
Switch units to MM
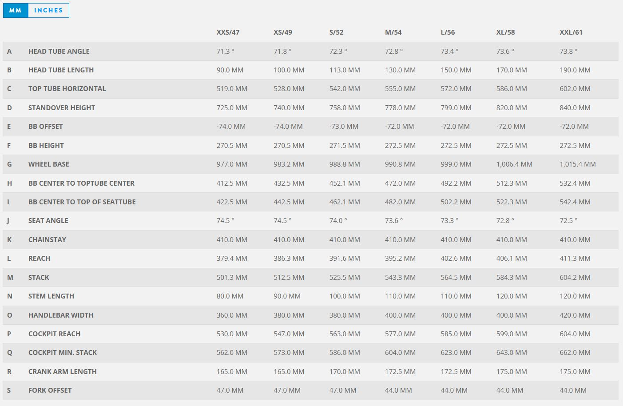(x=16, y=10)
